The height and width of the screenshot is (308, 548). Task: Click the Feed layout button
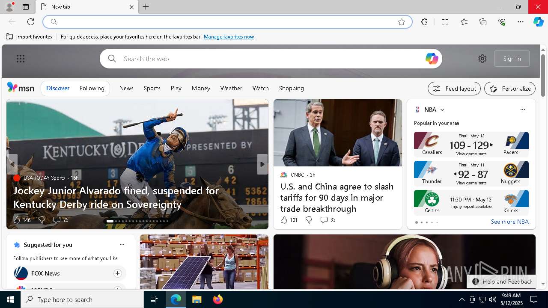coord(454,89)
